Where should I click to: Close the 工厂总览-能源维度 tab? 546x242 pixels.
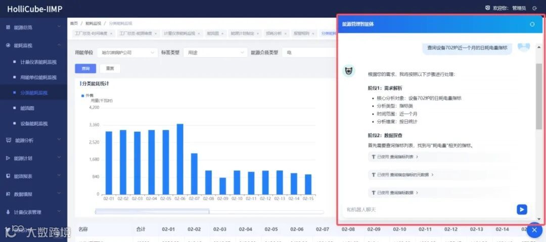point(155,33)
